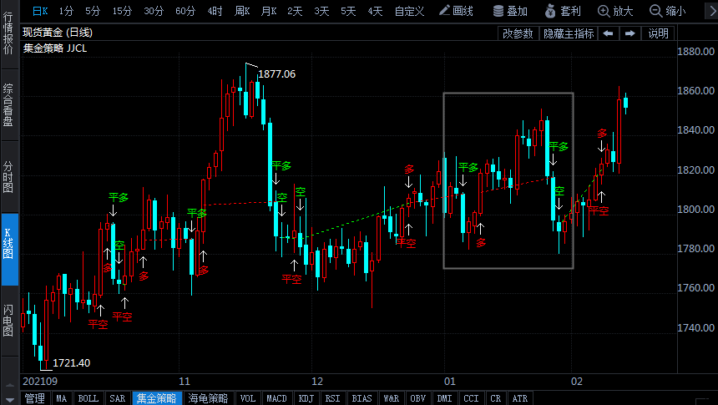Open 闪电图 sidebar tab
This screenshot has height=405, width=718.
point(8,321)
